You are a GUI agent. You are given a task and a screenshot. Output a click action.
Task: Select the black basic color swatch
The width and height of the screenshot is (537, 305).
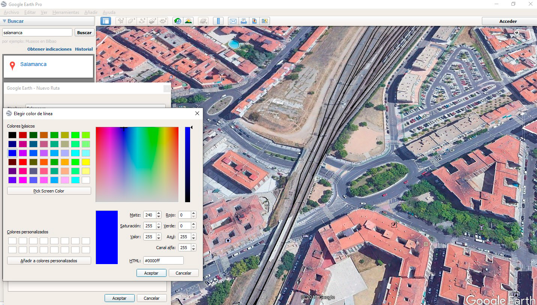[x=12, y=135]
